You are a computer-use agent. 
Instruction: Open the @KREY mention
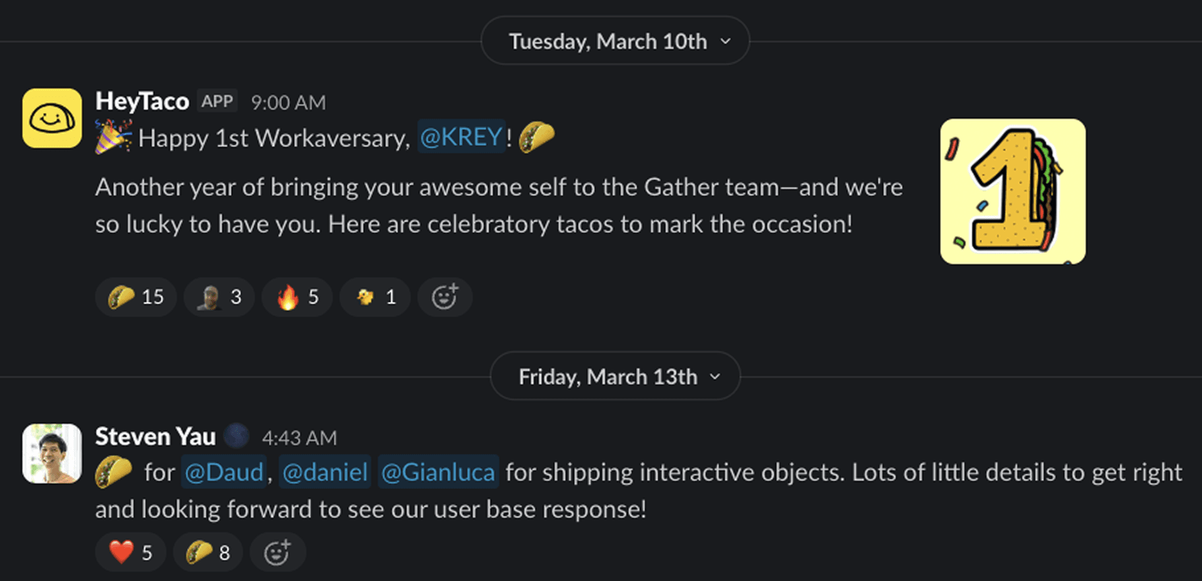click(x=461, y=137)
